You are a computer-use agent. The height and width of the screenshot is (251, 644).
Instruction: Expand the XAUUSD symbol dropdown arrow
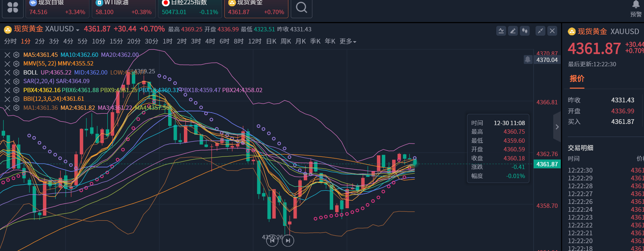78,30
